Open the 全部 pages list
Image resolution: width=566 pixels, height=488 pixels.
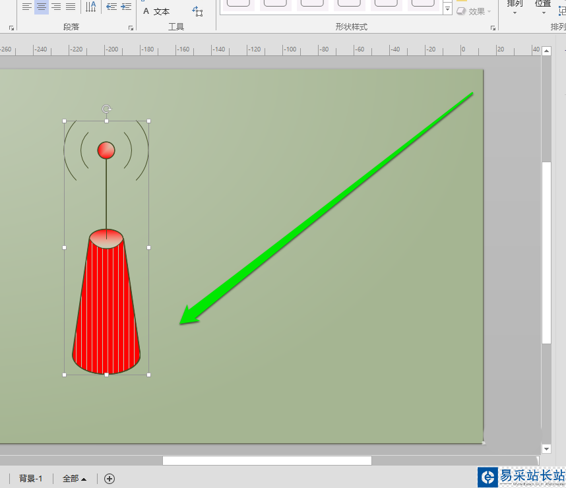click(x=75, y=479)
